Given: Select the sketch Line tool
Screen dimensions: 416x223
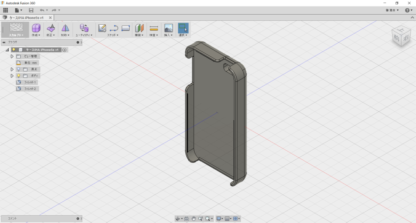Looking at the screenshot, I should (114, 28).
